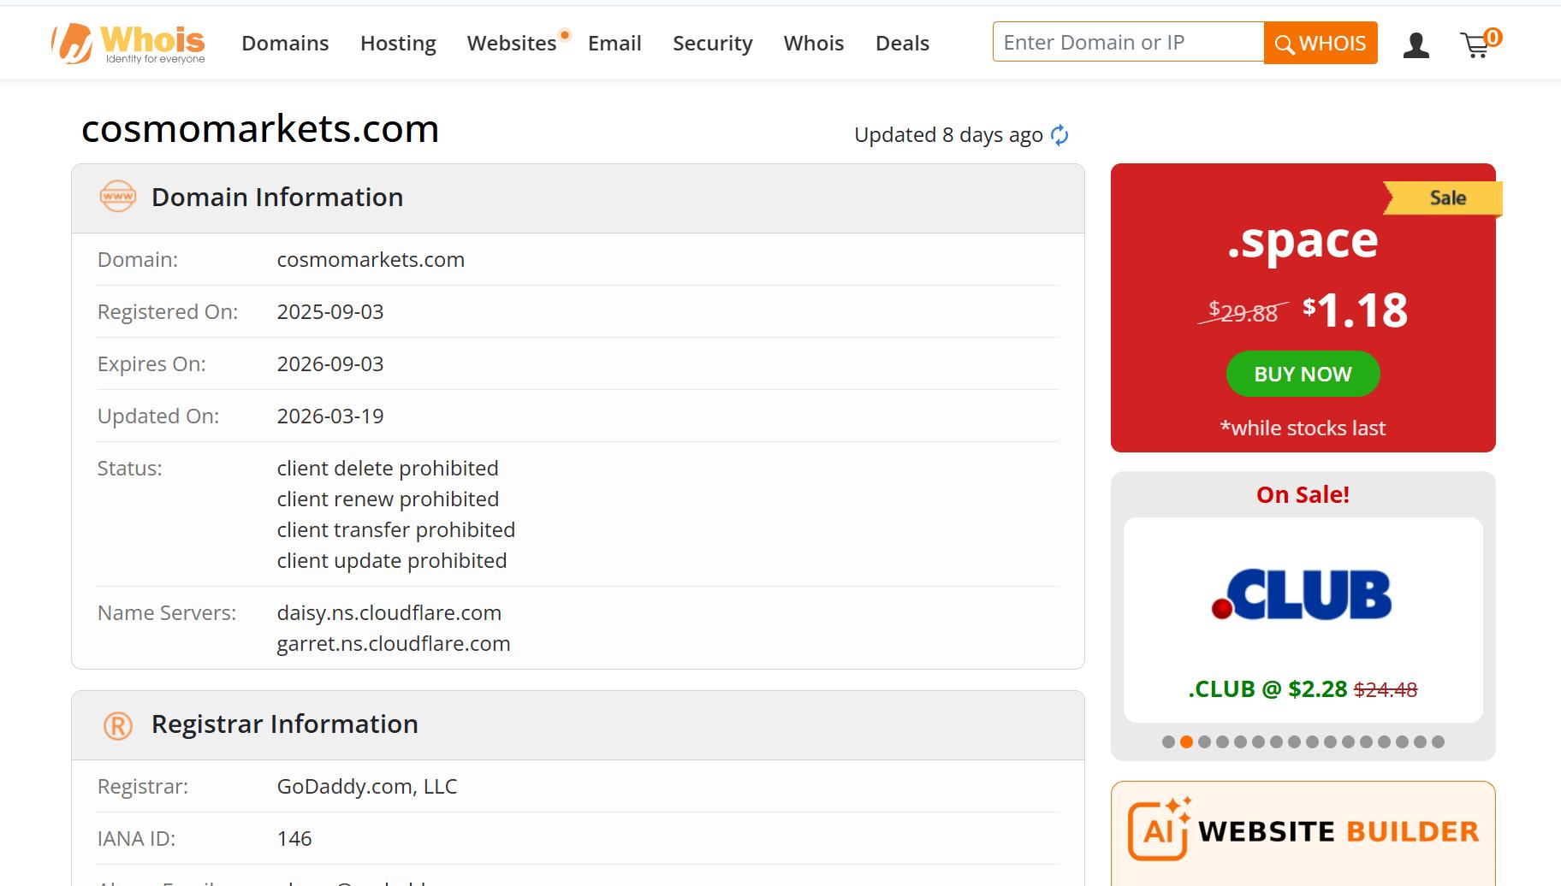Image resolution: width=1561 pixels, height=886 pixels.
Task: Click the AI Website Builder banner
Action: [x=1303, y=833]
